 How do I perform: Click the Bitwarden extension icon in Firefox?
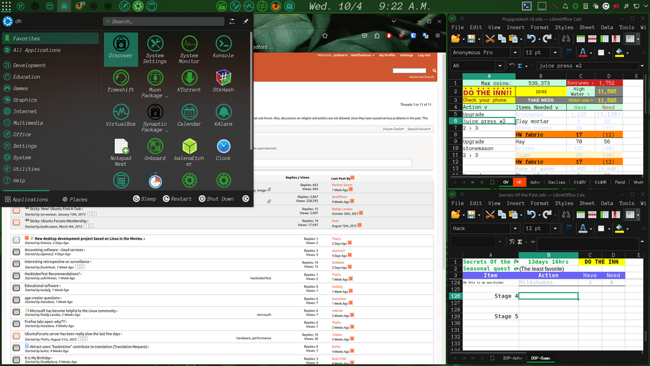pos(413,37)
